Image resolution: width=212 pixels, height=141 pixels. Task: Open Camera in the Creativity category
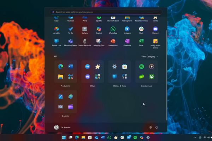point(60,107)
